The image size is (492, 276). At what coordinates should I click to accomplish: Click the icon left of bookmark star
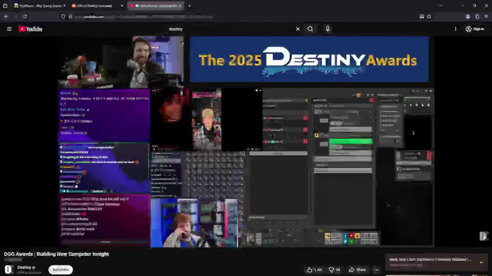point(422,16)
